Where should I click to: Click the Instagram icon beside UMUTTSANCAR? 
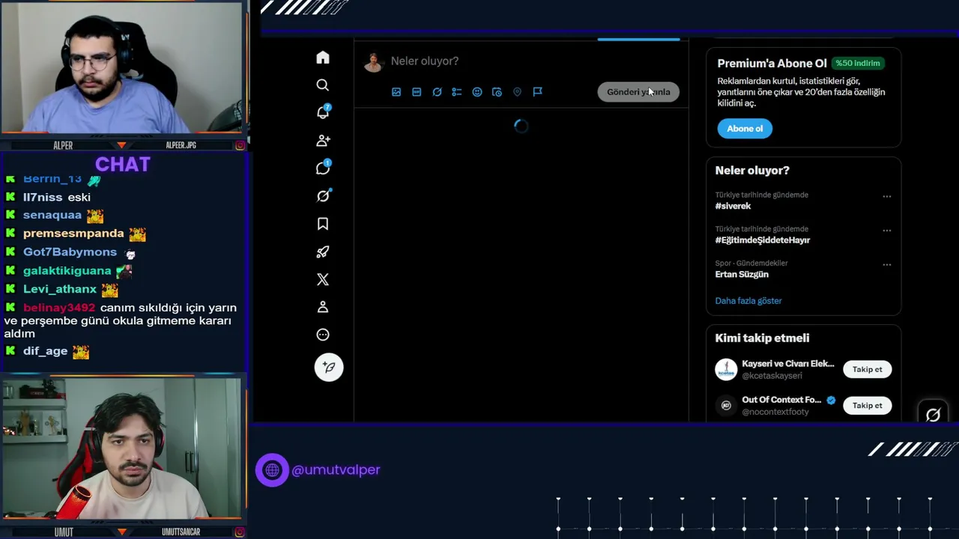pos(240,532)
